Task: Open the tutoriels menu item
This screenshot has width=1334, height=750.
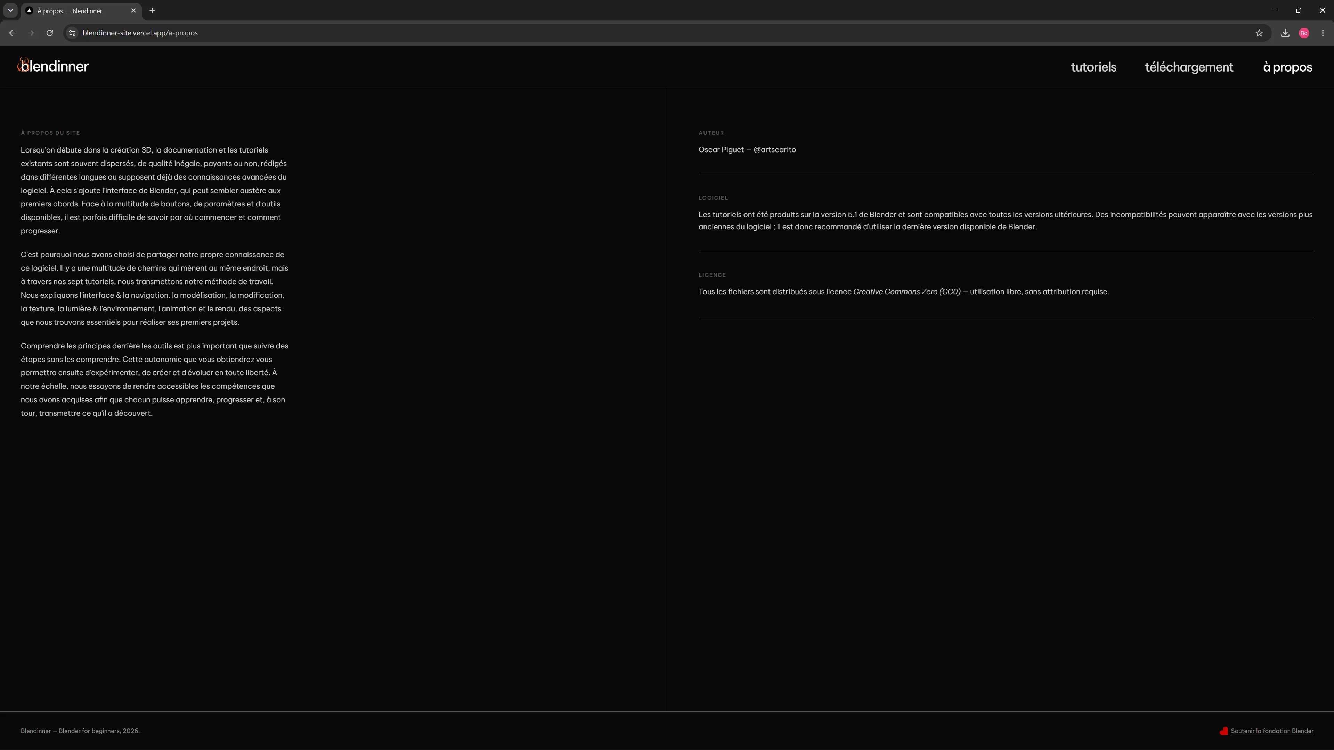Action: [1093, 67]
